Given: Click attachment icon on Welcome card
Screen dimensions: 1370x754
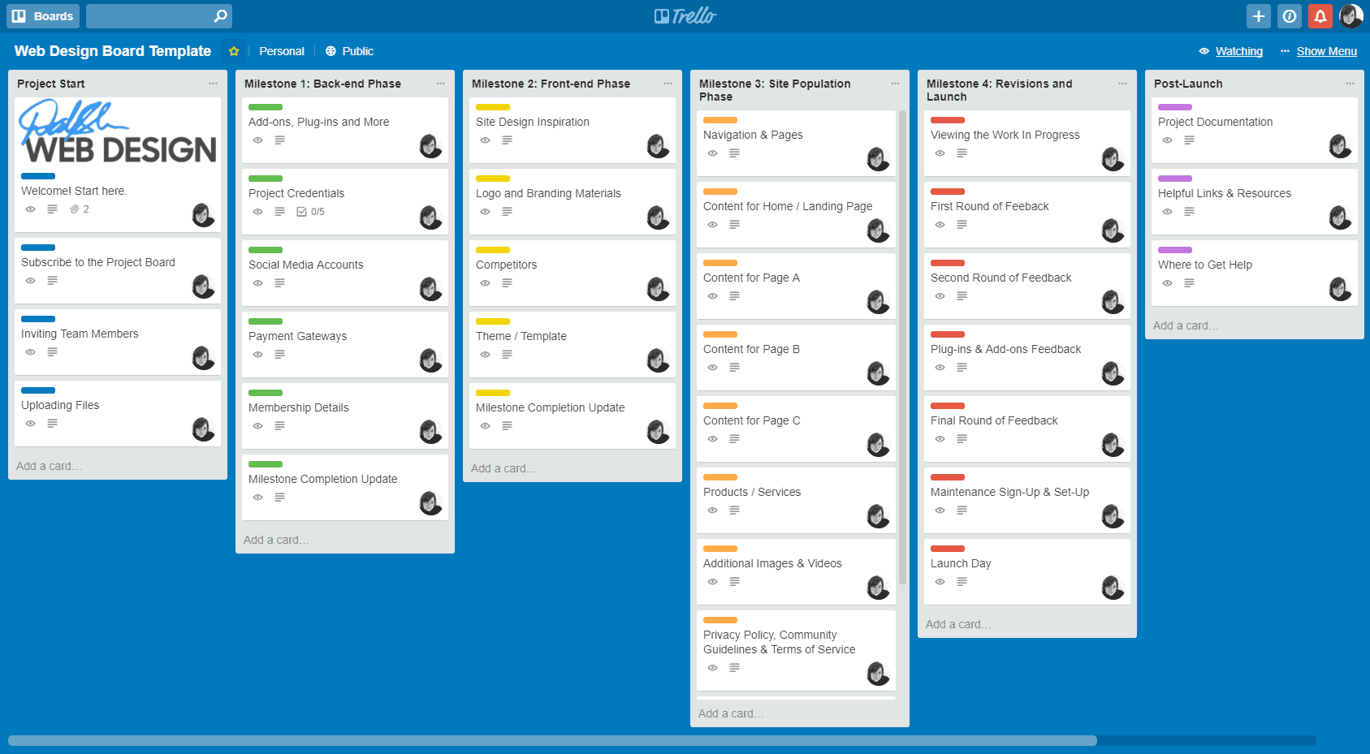Looking at the screenshot, I should 75,209.
